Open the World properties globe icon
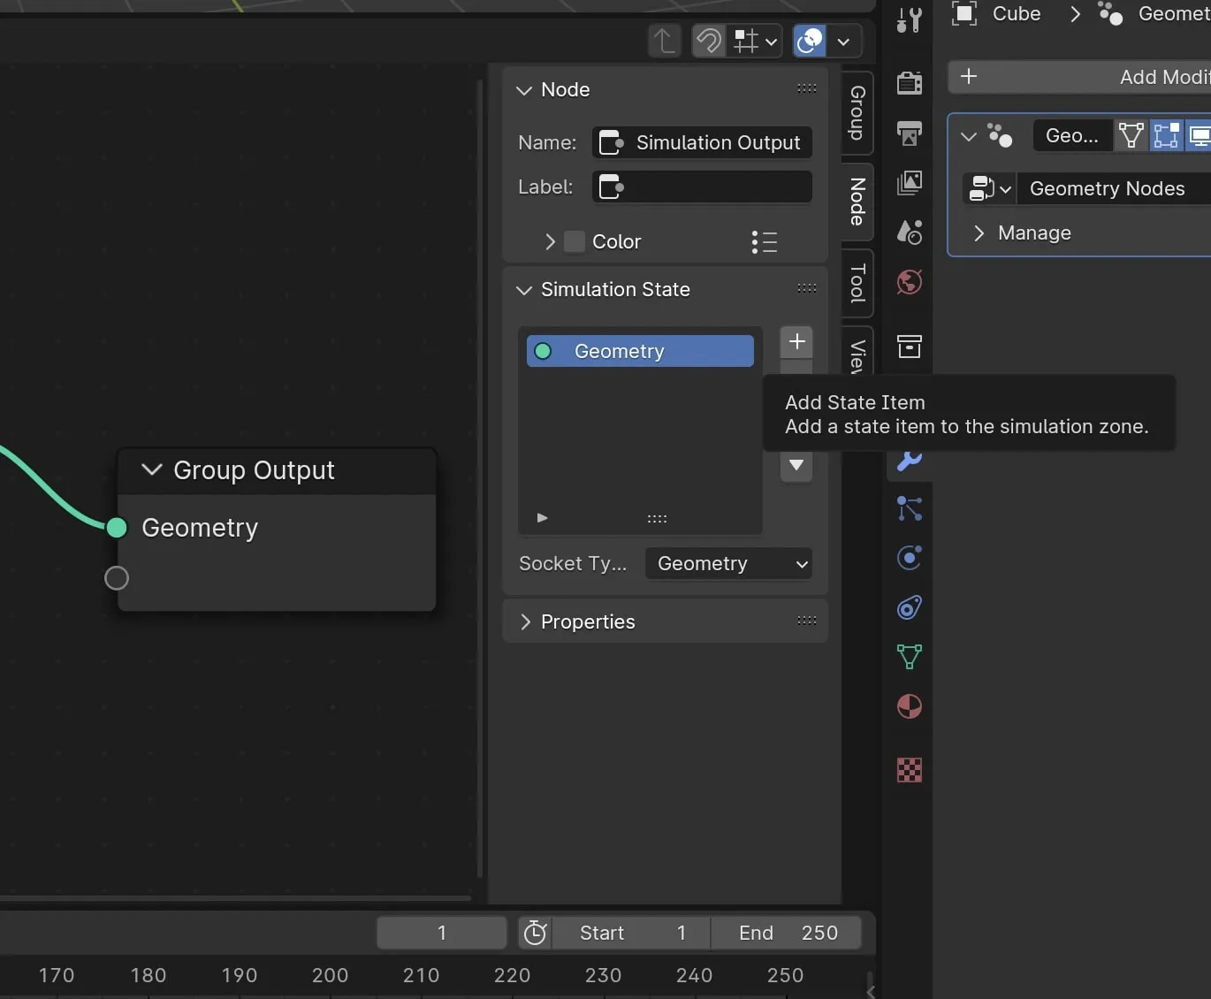The image size is (1211, 999). 910,283
